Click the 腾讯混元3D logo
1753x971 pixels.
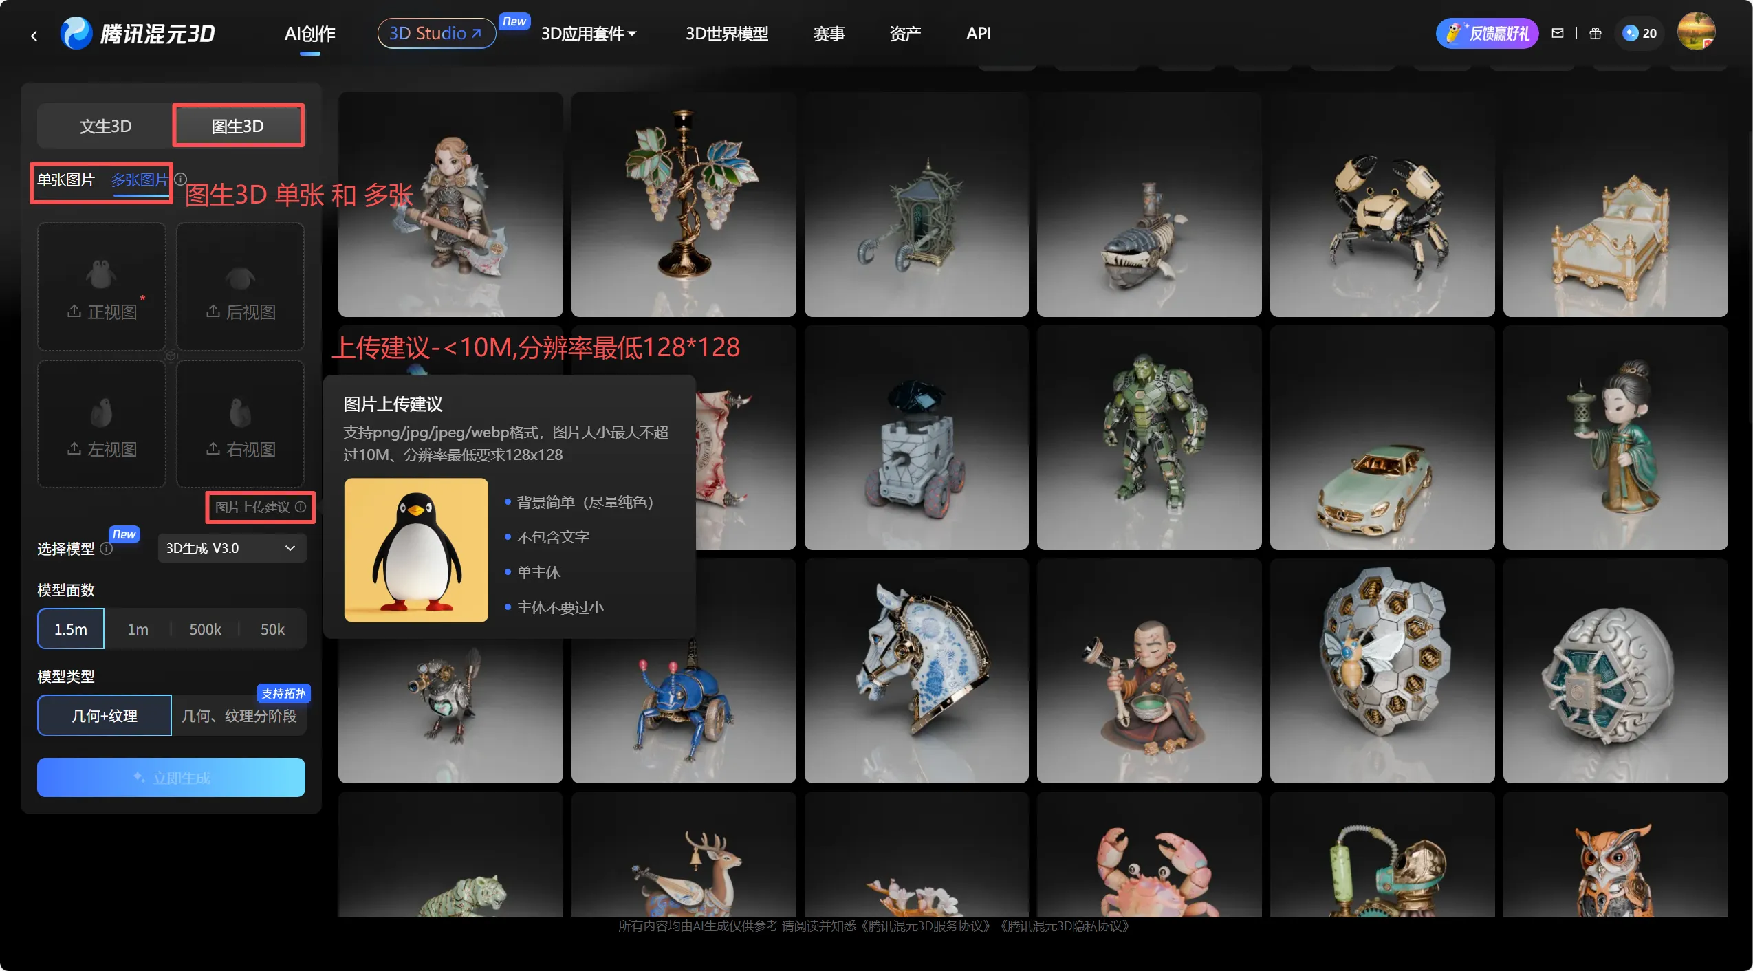[x=138, y=33]
